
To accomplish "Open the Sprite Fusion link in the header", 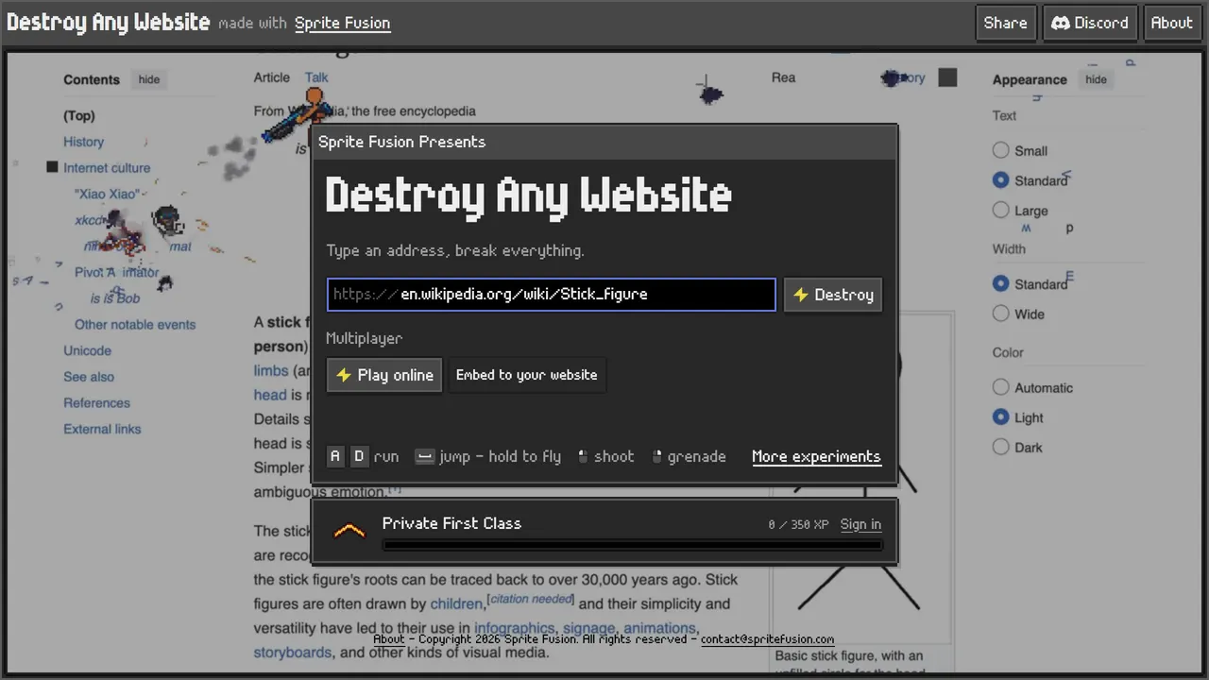I will point(342,24).
